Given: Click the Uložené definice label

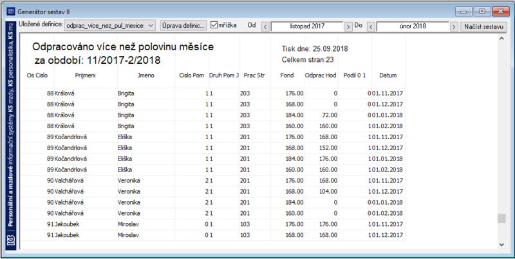Looking at the screenshot, I should [41, 24].
